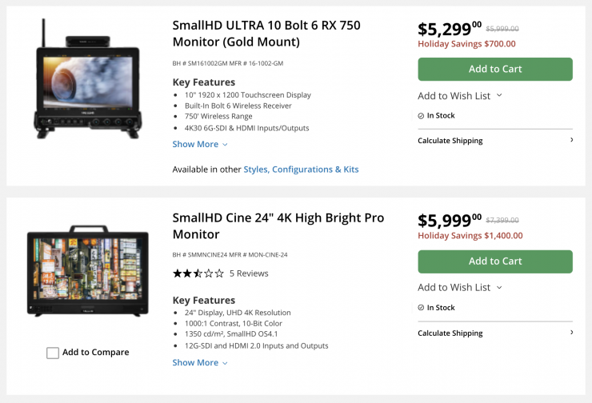Open SmallHD ULTRA 10 Bolt 6 product title
Image resolution: width=592 pixels, height=403 pixels.
(266, 34)
